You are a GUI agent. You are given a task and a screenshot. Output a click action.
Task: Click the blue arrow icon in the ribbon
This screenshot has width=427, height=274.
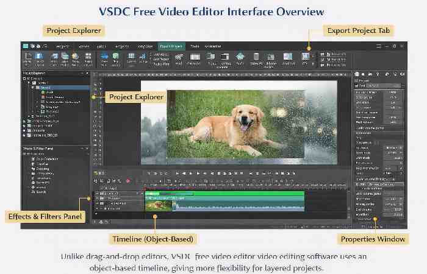coord(104,56)
